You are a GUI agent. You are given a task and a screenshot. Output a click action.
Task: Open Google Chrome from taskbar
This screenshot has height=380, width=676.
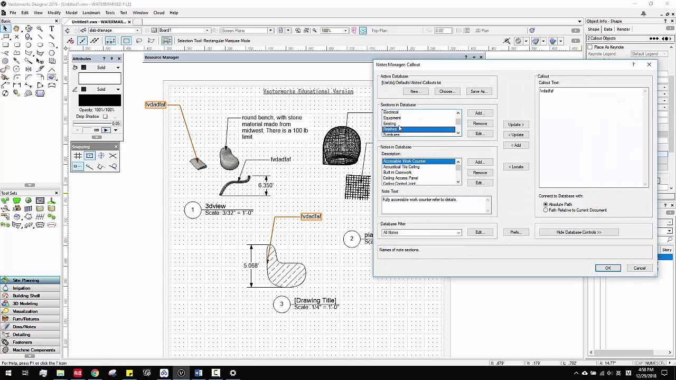click(x=95, y=374)
